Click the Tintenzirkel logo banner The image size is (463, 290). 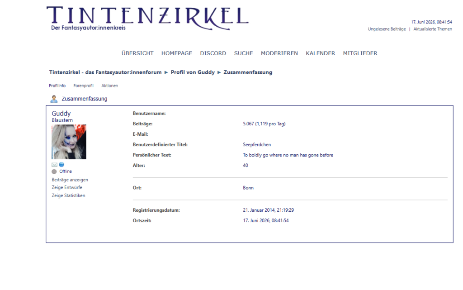click(x=147, y=19)
